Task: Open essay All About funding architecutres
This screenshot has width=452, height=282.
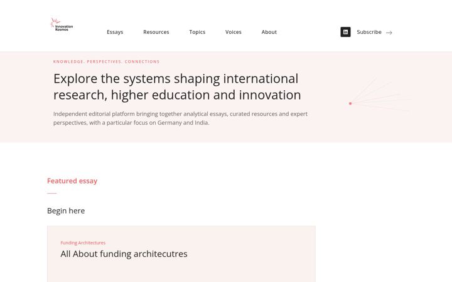Action: (124, 254)
